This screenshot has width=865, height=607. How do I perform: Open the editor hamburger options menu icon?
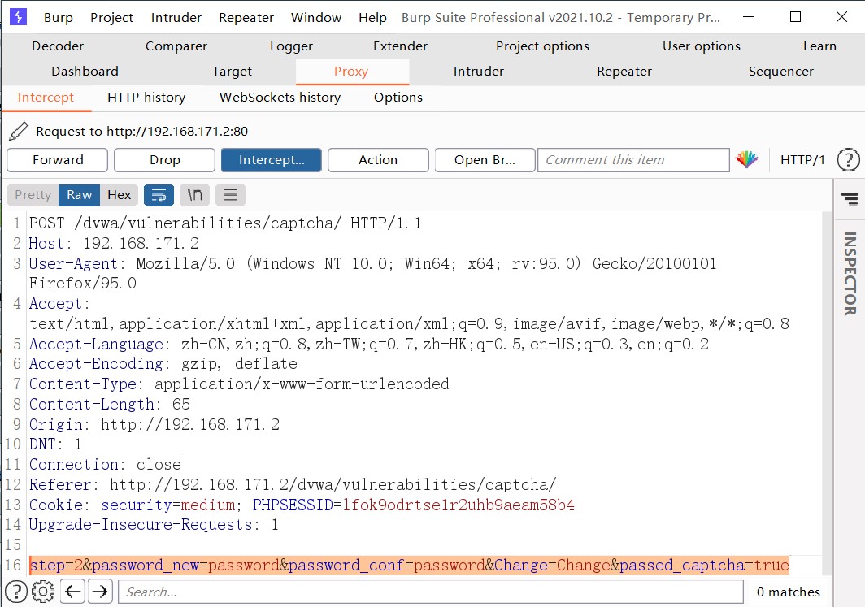point(231,195)
